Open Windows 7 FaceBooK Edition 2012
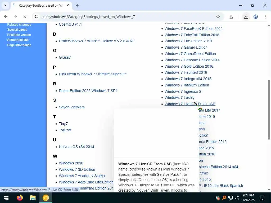This screenshot has height=203, width=271. pyautogui.click(x=193, y=29)
